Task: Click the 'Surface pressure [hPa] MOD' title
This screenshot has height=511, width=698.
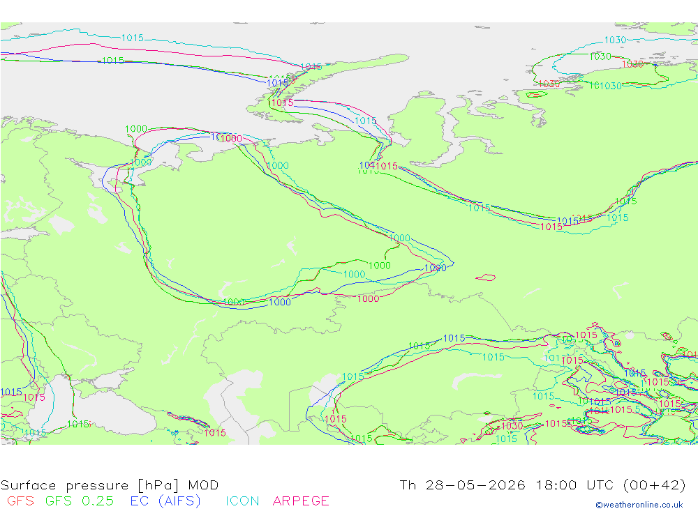Action: click(x=110, y=485)
